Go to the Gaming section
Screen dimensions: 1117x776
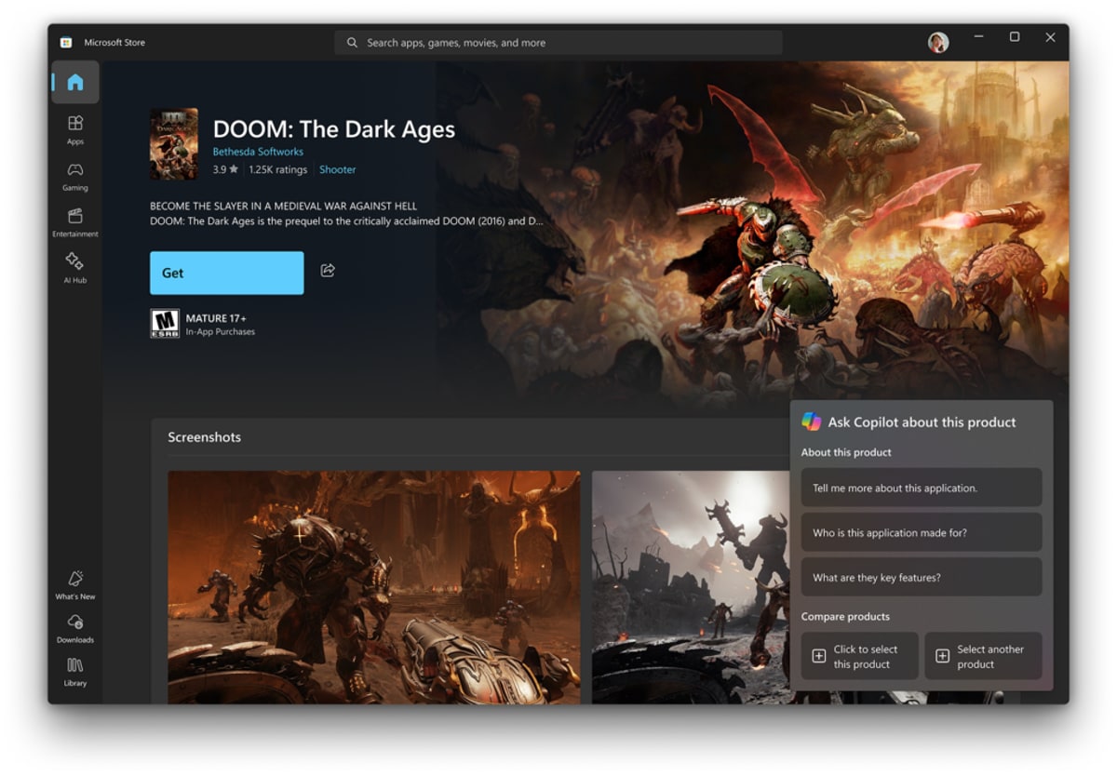point(75,176)
